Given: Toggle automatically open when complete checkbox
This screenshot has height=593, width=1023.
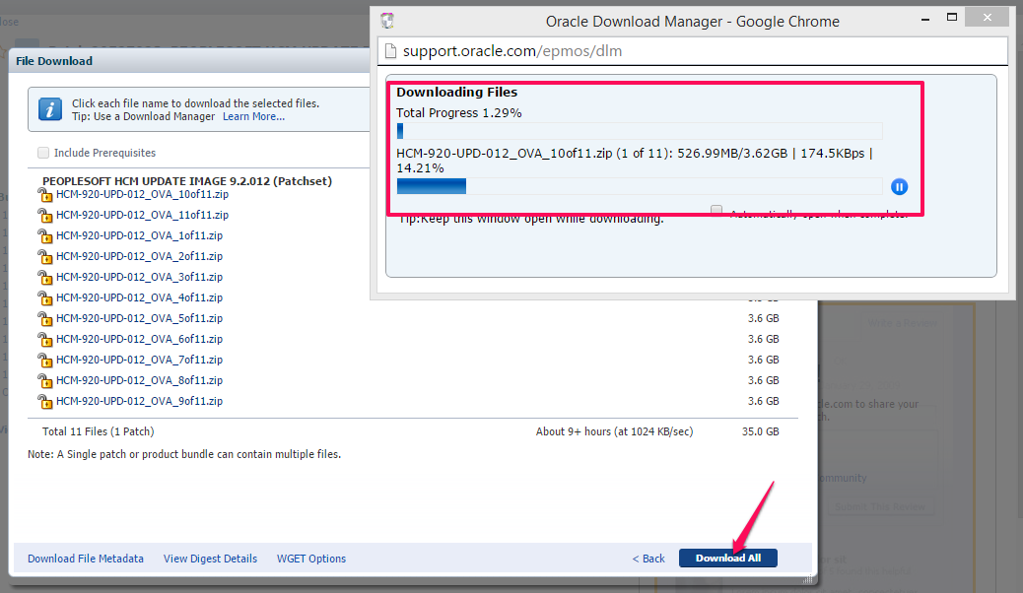Looking at the screenshot, I should [716, 211].
